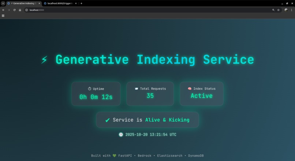Image resolution: width=295 pixels, height=161 pixels.
Task: Click the zoom magnifier icon in address bar
Action: tap(273, 10)
